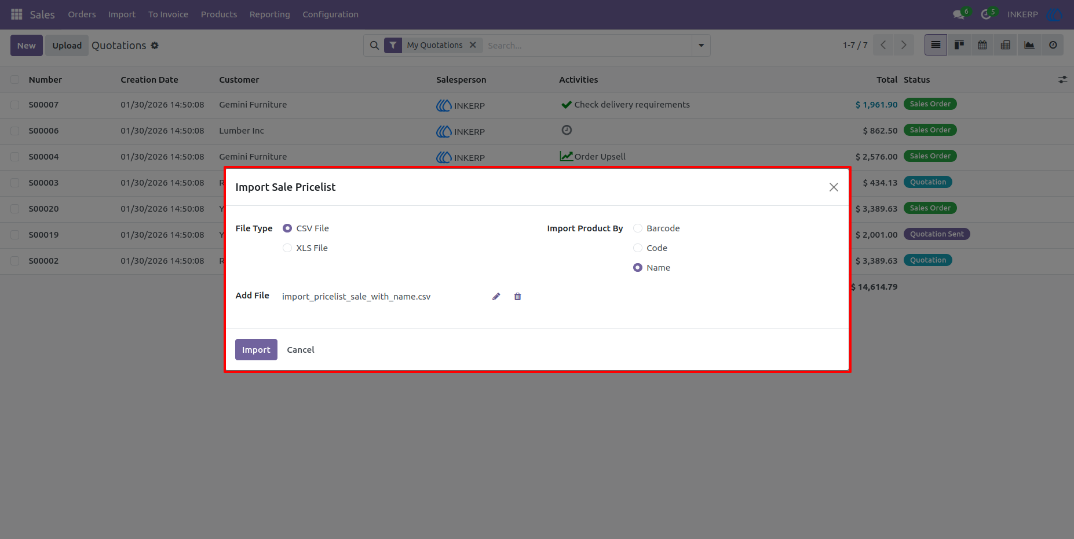1074x539 pixels.
Task: Click the gear icon beside Quotations
Action: [x=155, y=45]
